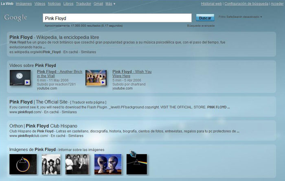Click Subido por reaction7281 text

coord(56,84)
